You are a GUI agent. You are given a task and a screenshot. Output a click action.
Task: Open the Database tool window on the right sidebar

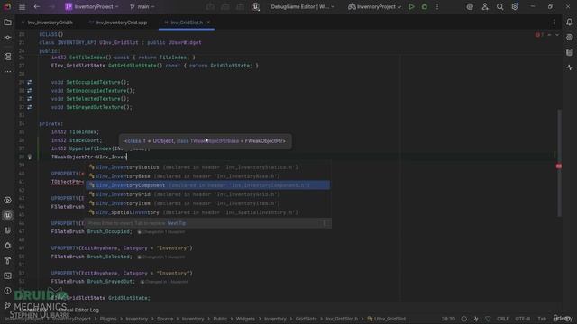[x=569, y=52]
